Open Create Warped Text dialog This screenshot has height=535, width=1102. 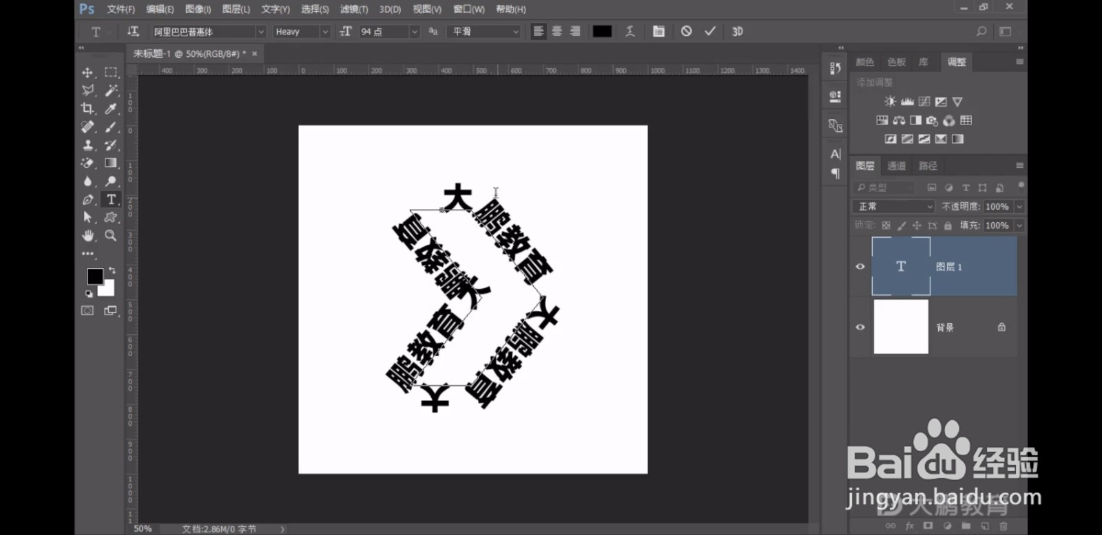(x=630, y=32)
